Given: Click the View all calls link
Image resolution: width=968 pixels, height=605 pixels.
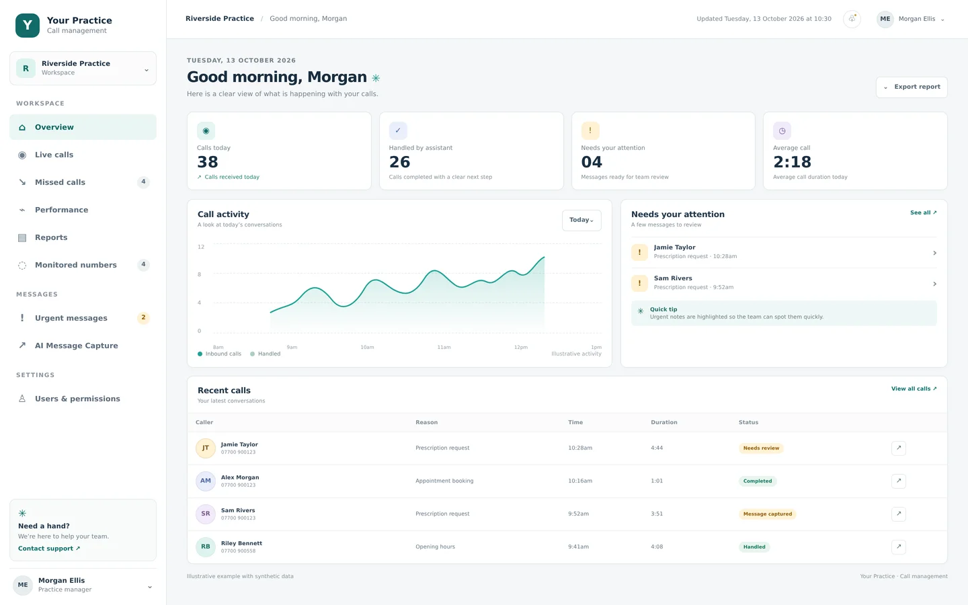Looking at the screenshot, I should point(914,389).
